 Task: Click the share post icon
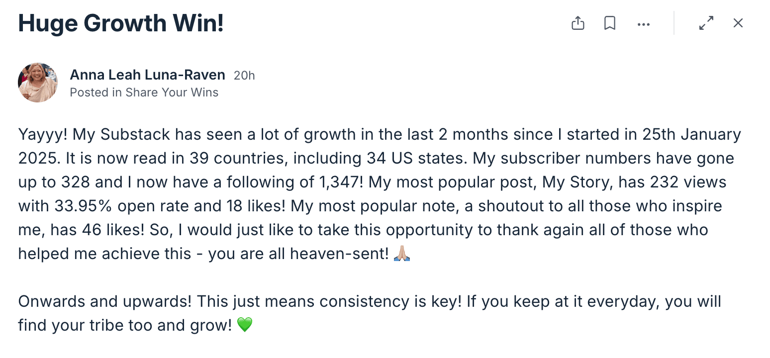(x=577, y=23)
